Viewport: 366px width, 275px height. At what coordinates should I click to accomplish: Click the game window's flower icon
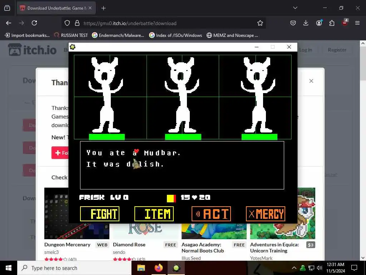pyautogui.click(x=73, y=47)
